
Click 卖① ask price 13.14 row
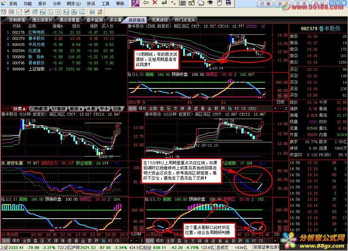[x=318, y=63]
